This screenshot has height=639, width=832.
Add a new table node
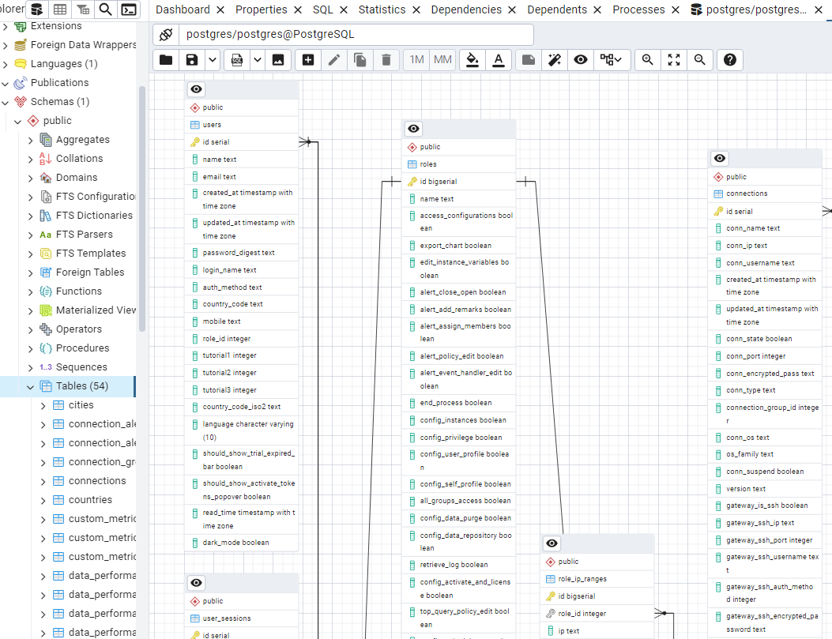(308, 60)
